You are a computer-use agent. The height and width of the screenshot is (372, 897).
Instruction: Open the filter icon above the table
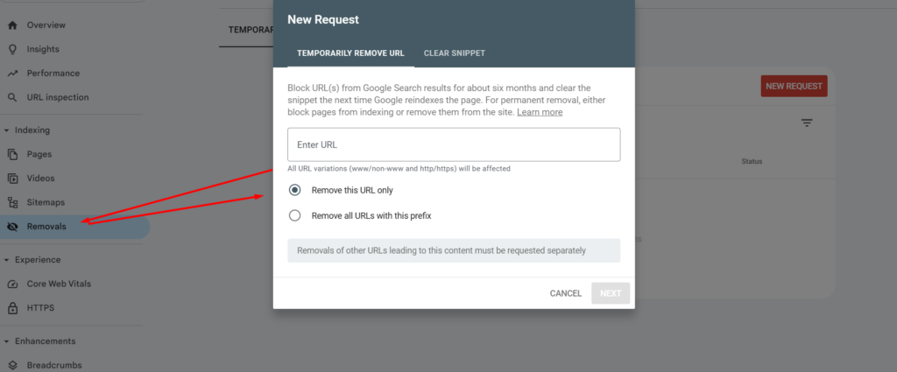click(x=807, y=123)
